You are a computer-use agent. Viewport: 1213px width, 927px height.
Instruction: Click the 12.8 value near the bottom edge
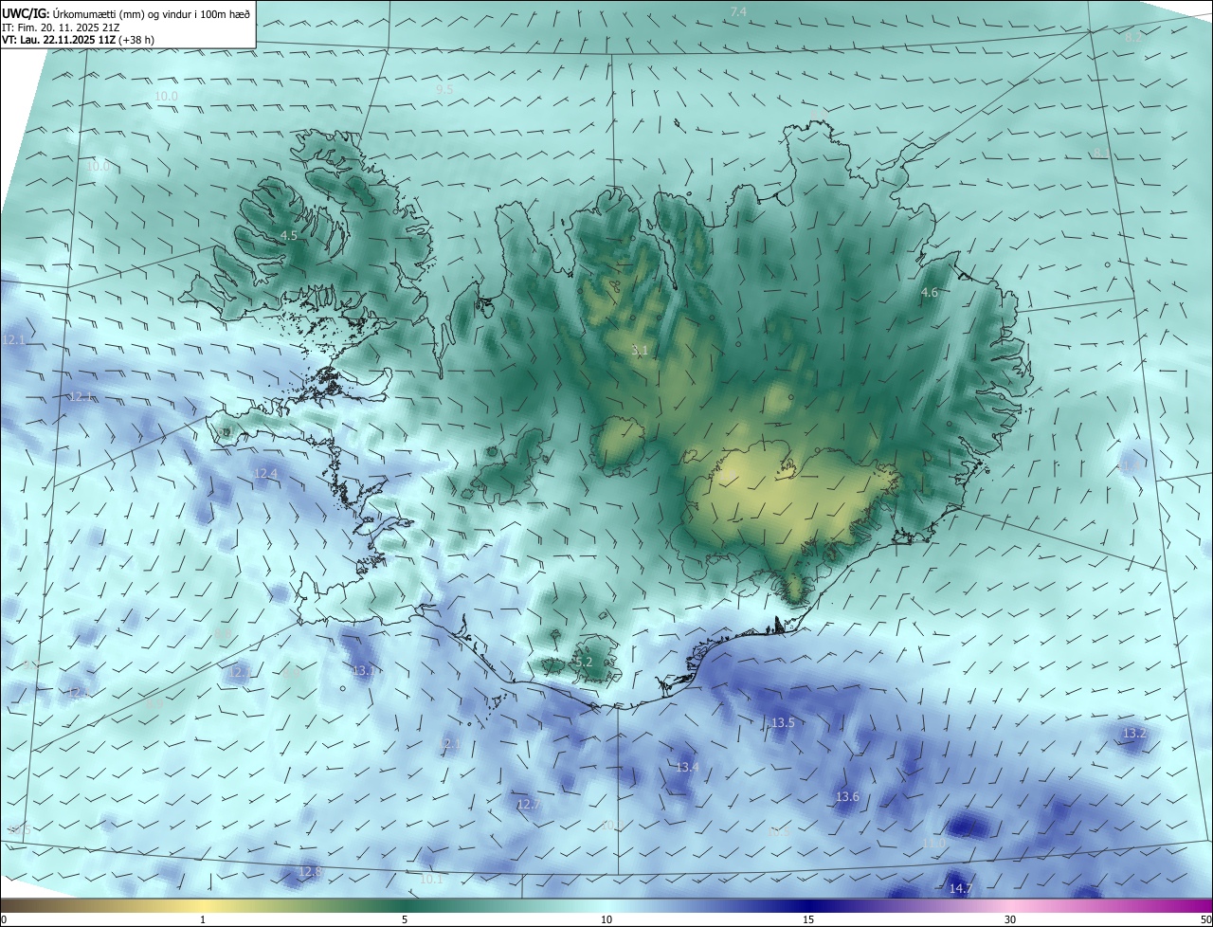[311, 871]
